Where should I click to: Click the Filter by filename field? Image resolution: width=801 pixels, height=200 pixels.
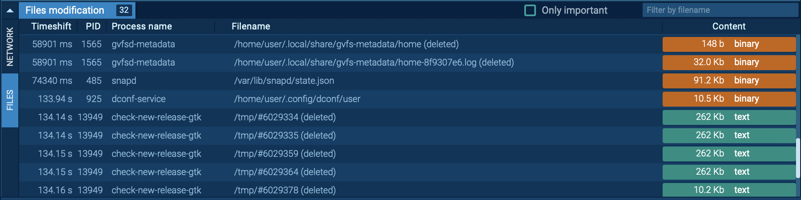(720, 10)
